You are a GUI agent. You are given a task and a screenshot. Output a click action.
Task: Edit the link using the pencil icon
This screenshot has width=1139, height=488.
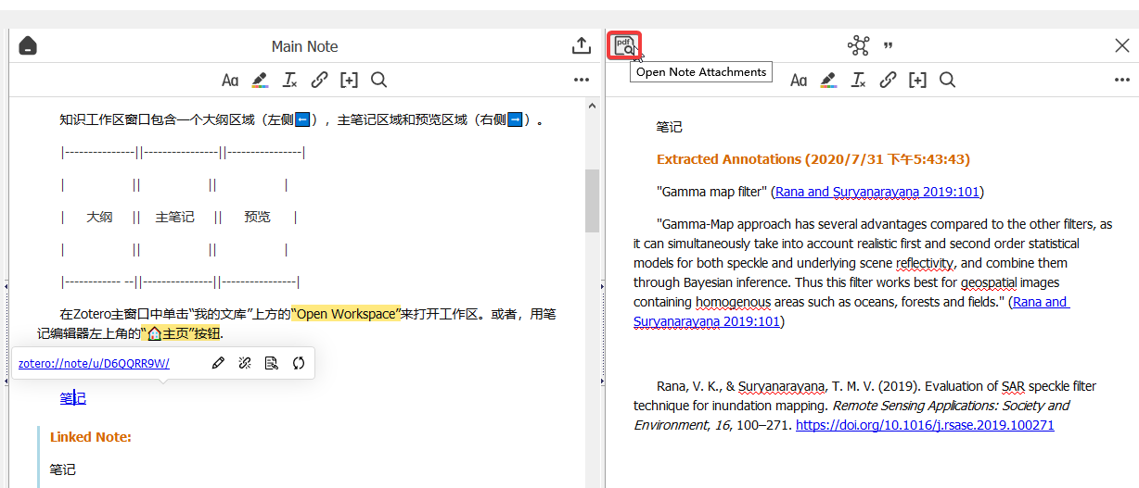point(218,363)
